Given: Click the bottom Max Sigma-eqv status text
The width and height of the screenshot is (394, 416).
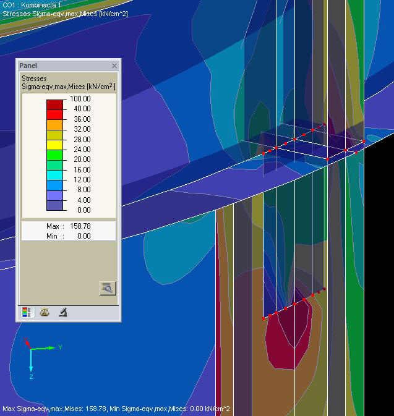Looking at the screenshot, I should pos(116,409).
